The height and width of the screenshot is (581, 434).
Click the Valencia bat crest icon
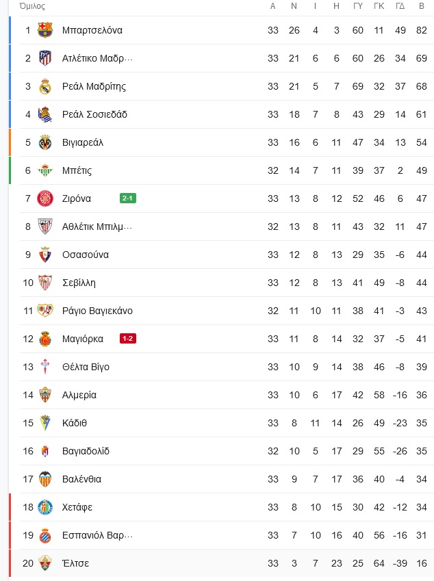click(45, 479)
